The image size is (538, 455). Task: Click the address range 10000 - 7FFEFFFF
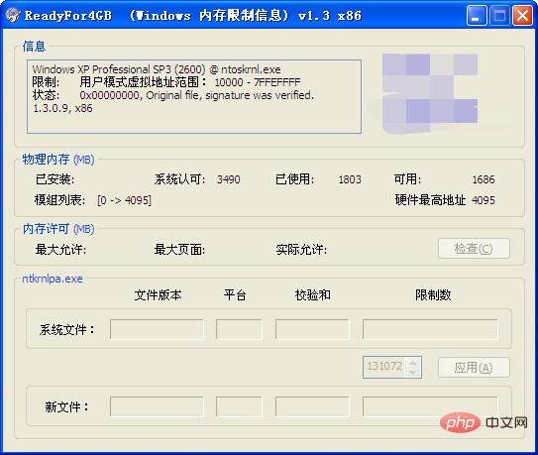(x=258, y=82)
